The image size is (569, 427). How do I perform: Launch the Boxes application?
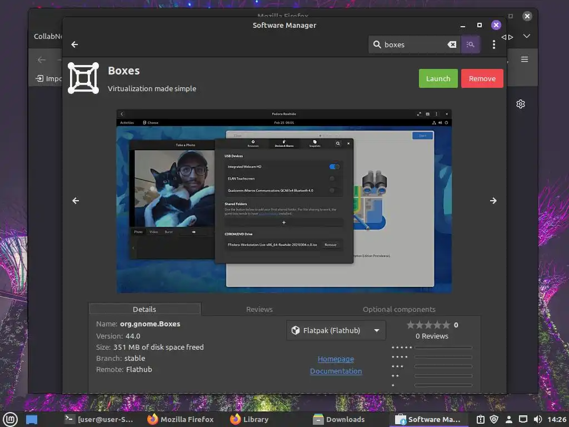point(438,78)
